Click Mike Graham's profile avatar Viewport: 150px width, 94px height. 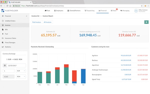point(136,11)
